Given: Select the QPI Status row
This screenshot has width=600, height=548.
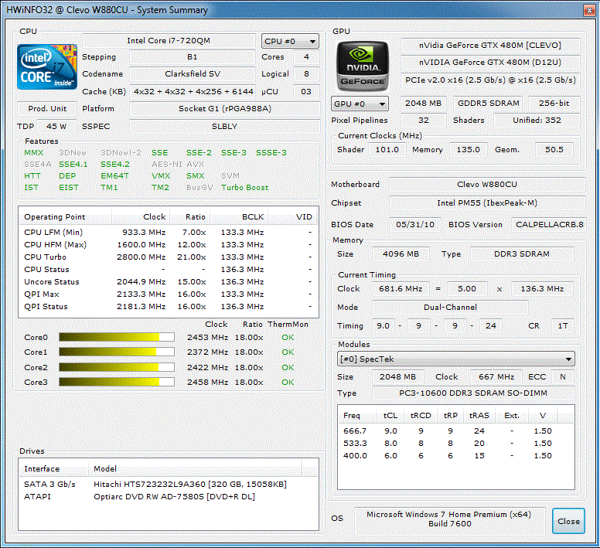Looking at the screenshot, I should (x=169, y=307).
